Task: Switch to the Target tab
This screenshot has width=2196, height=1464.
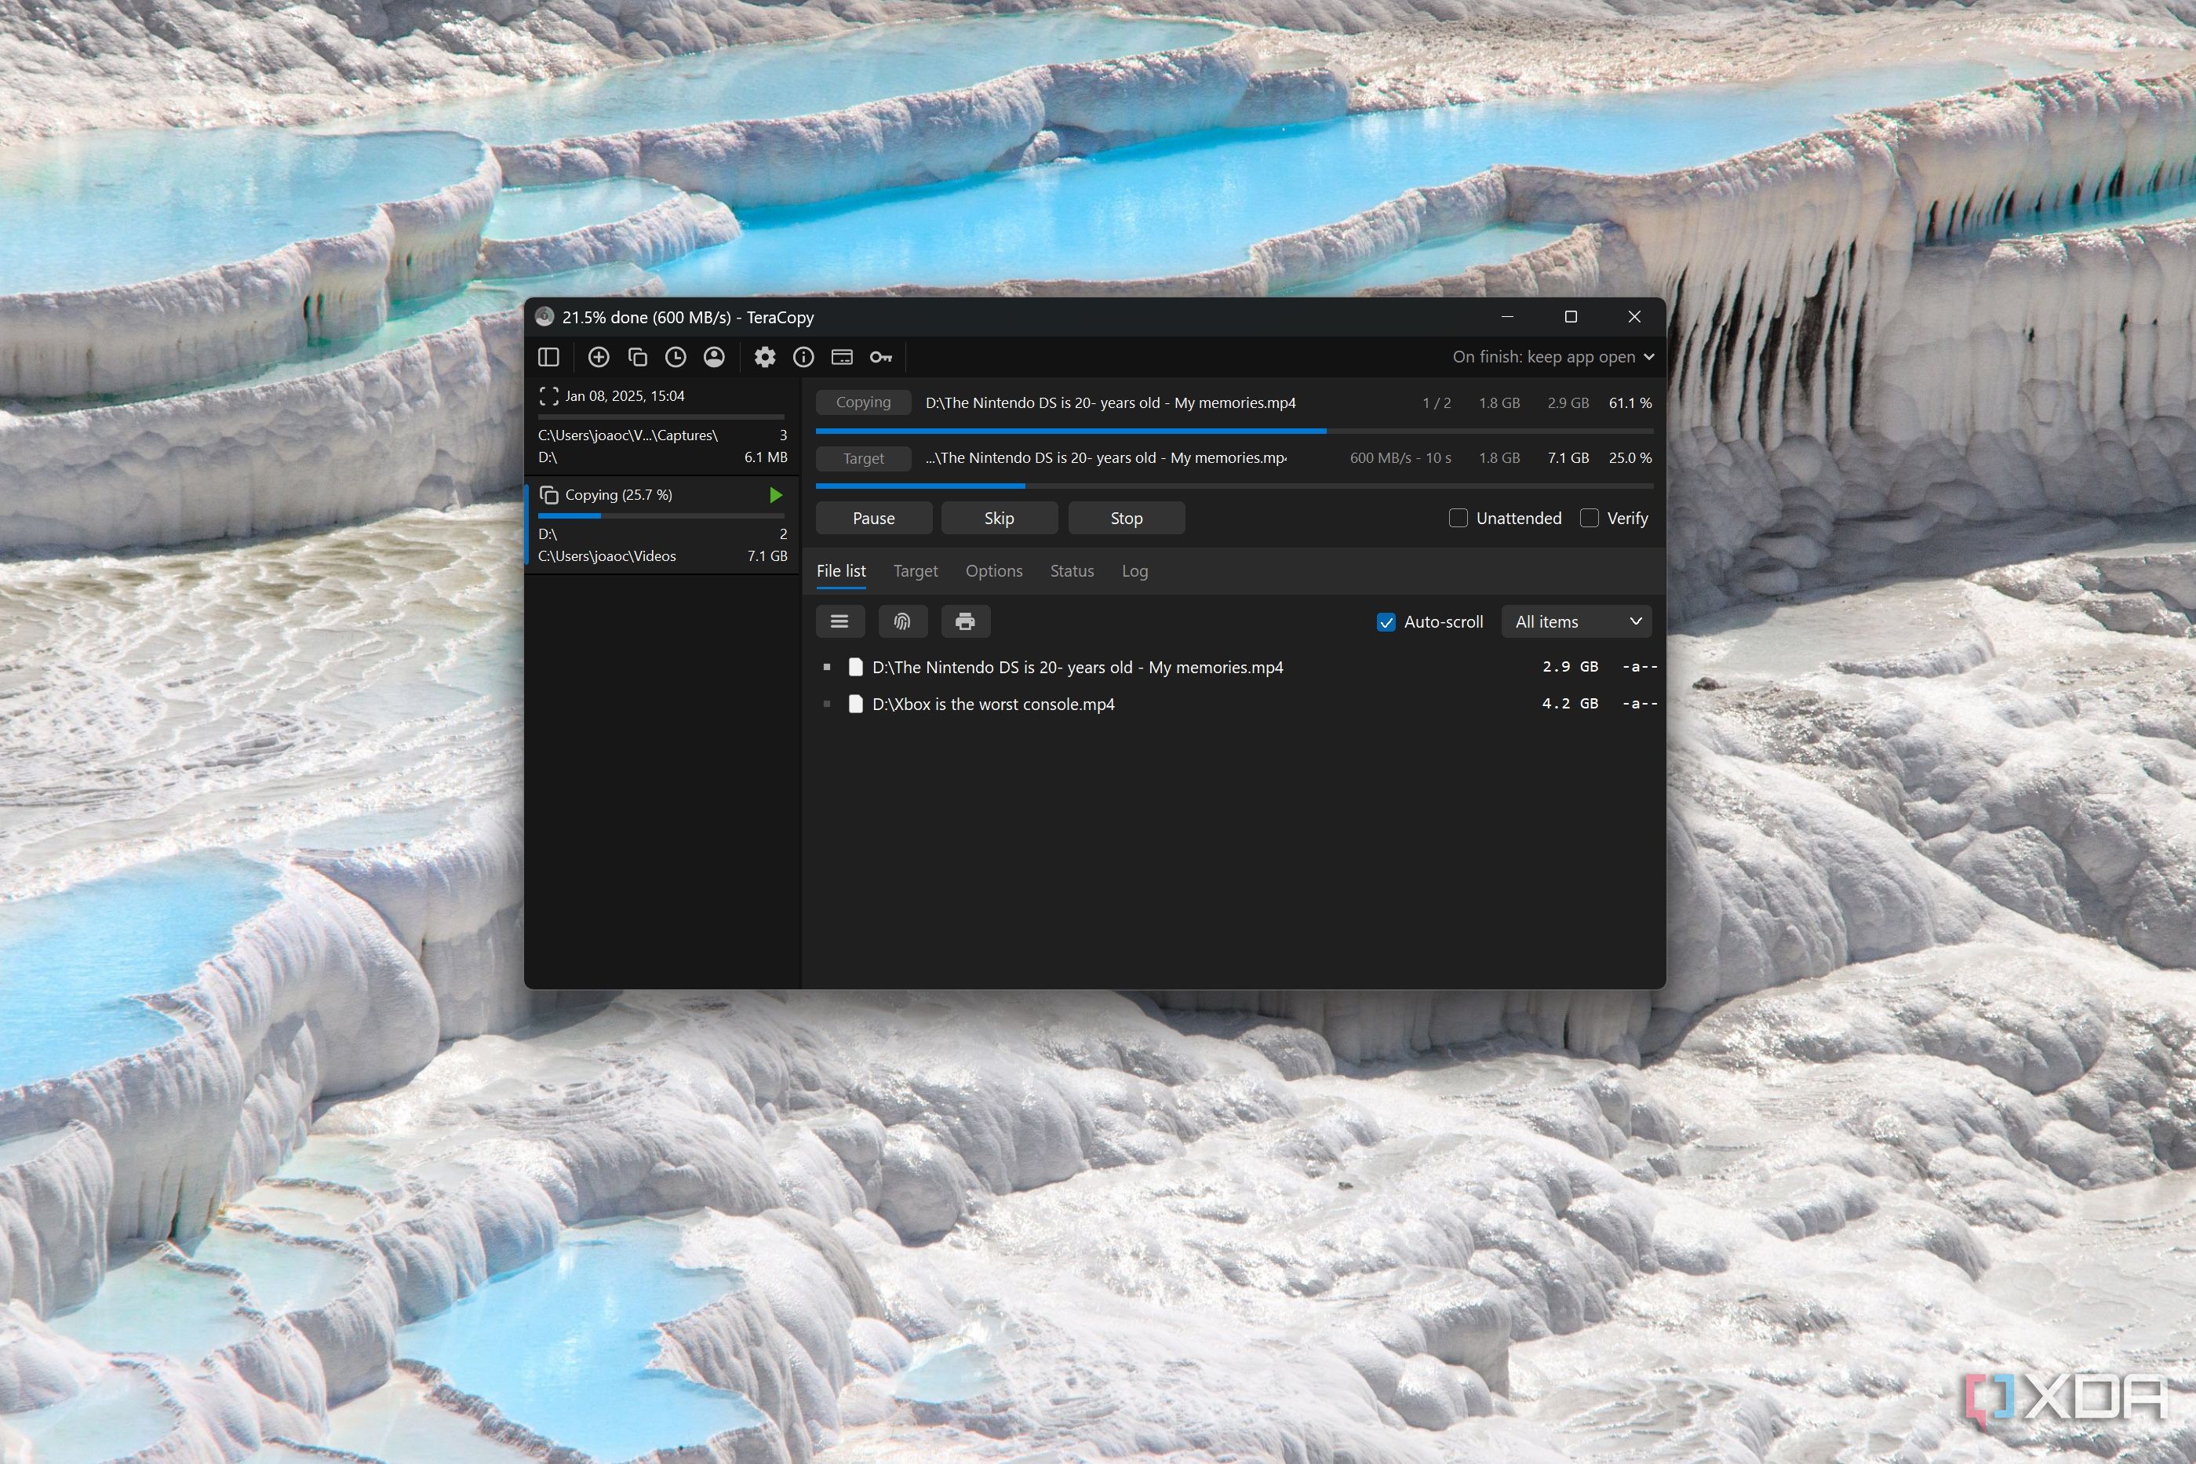Action: [x=915, y=570]
